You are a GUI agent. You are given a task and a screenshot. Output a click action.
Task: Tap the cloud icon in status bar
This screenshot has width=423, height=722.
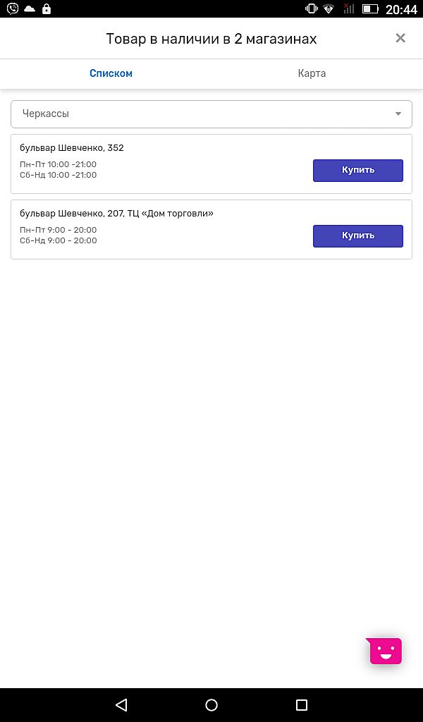30,9
